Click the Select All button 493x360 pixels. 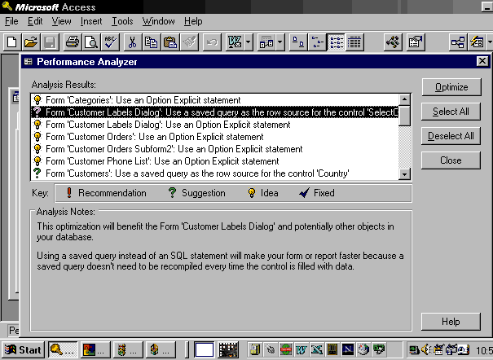pos(451,112)
